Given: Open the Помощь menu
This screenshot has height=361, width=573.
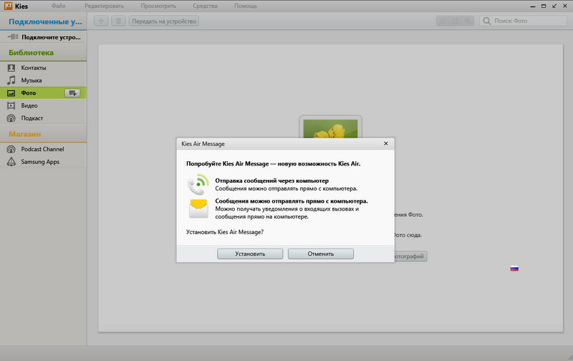Looking at the screenshot, I should pyautogui.click(x=246, y=6).
